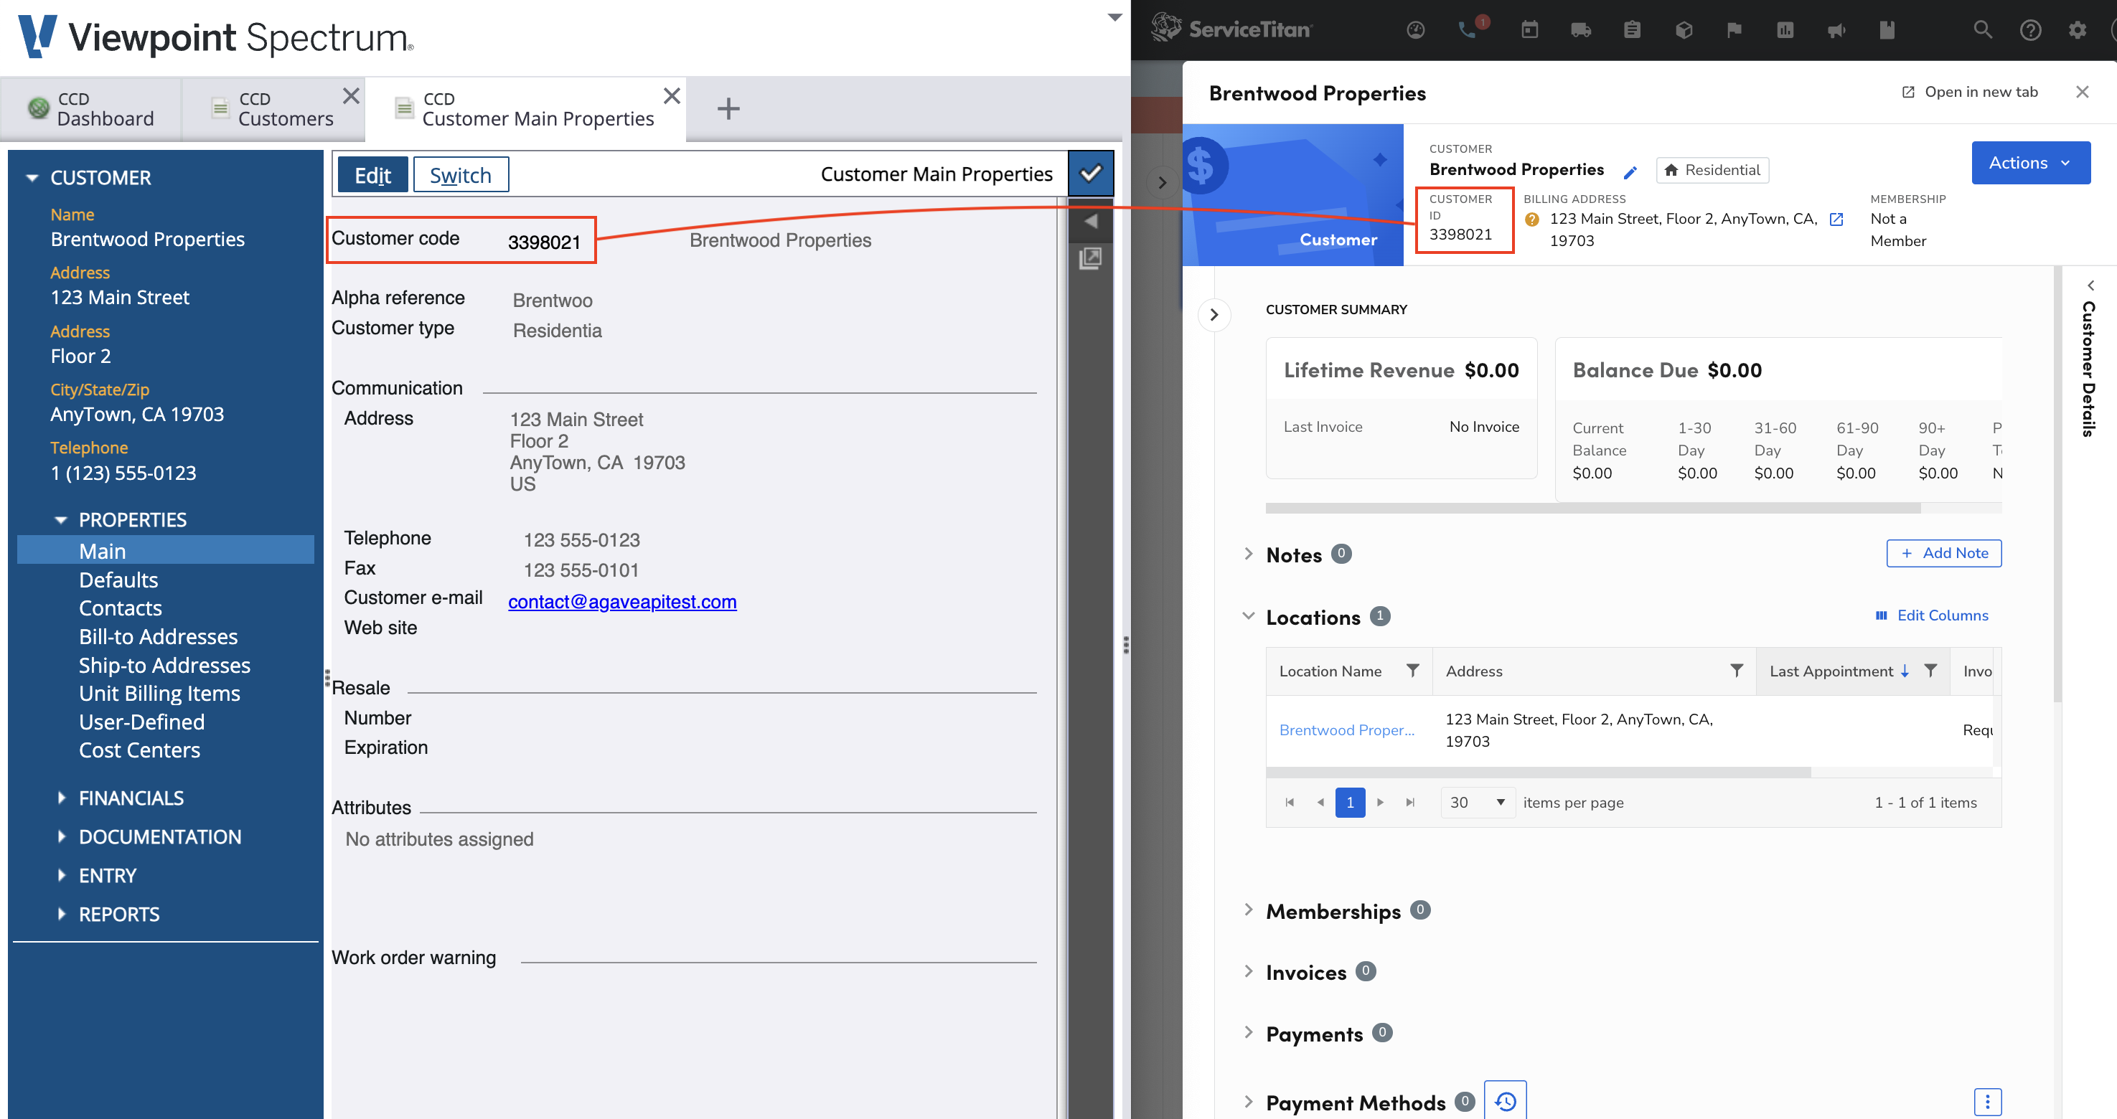2117x1119 pixels.
Task: Click the Switch button
Action: point(460,175)
